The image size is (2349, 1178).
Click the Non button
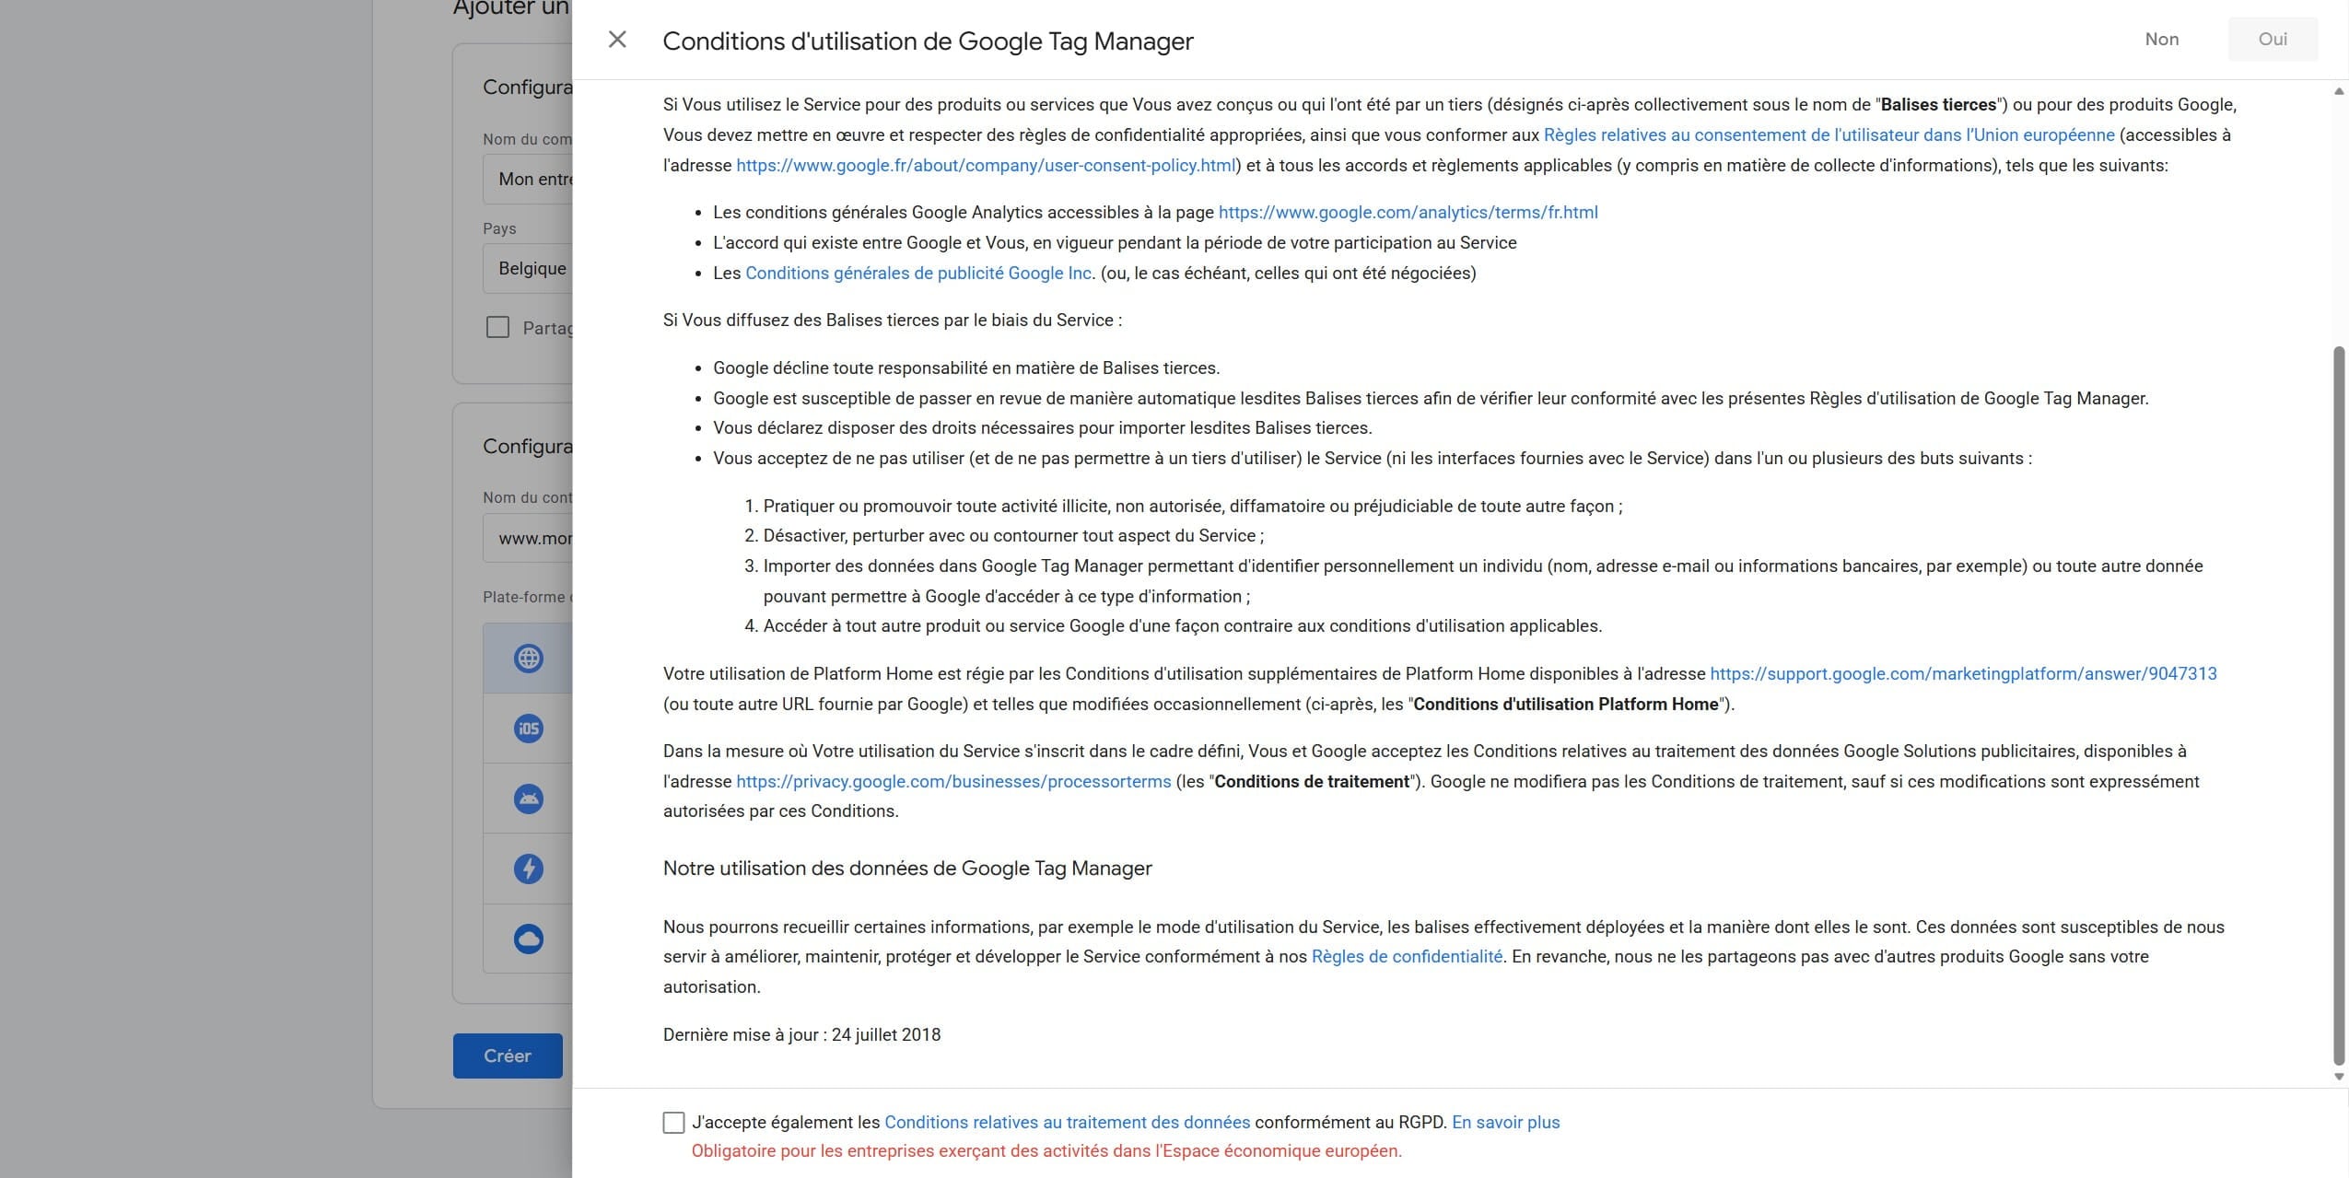tap(2161, 40)
